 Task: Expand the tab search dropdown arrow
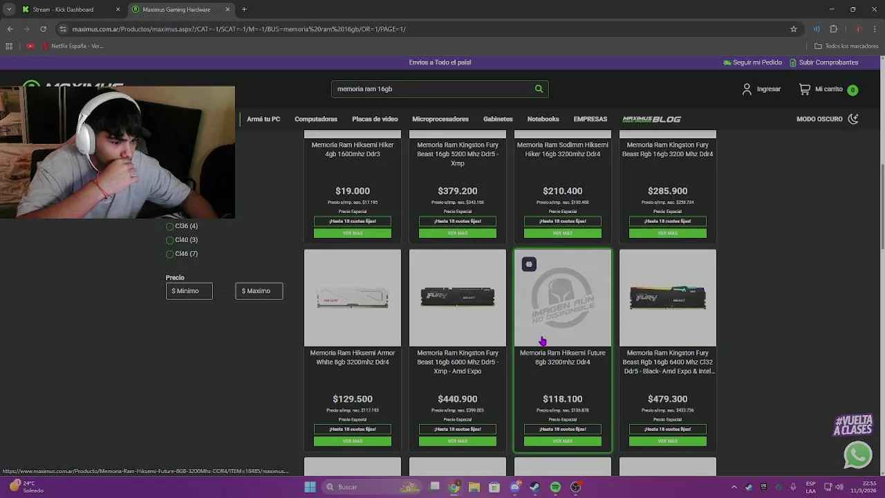point(8,10)
